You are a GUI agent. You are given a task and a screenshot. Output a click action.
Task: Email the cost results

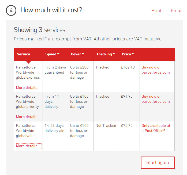[x=177, y=11]
